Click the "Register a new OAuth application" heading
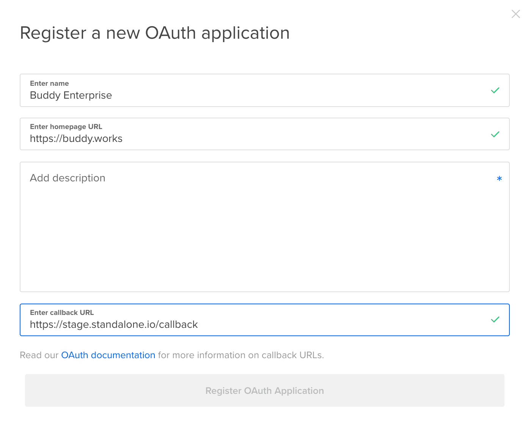This screenshot has width=528, height=428. pos(155,33)
